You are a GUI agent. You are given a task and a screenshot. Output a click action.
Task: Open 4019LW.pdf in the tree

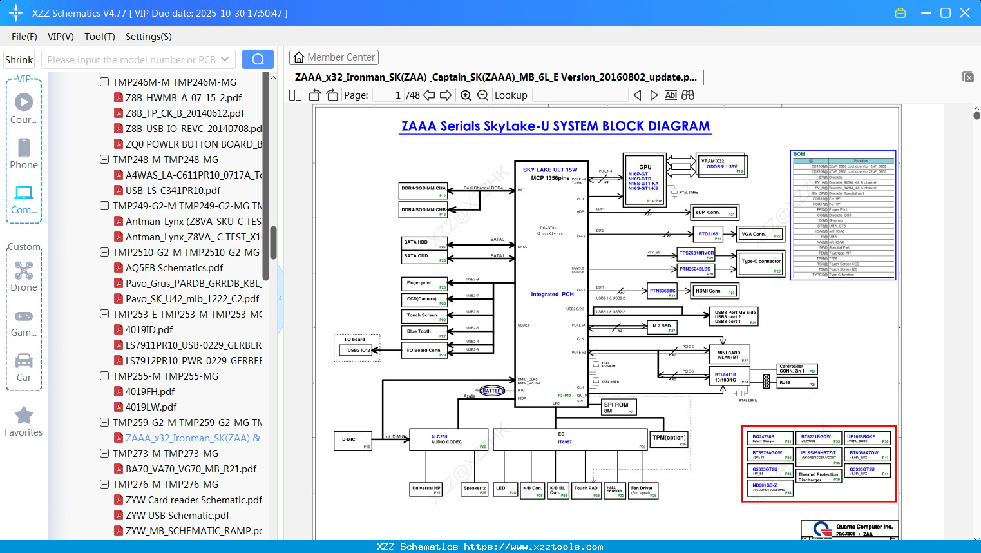point(151,407)
